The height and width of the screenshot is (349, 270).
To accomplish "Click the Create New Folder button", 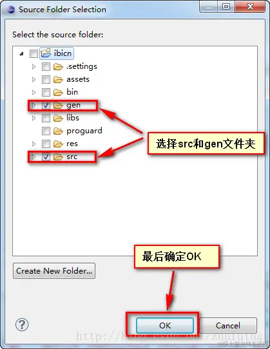I will pyautogui.click(x=54, y=271).
